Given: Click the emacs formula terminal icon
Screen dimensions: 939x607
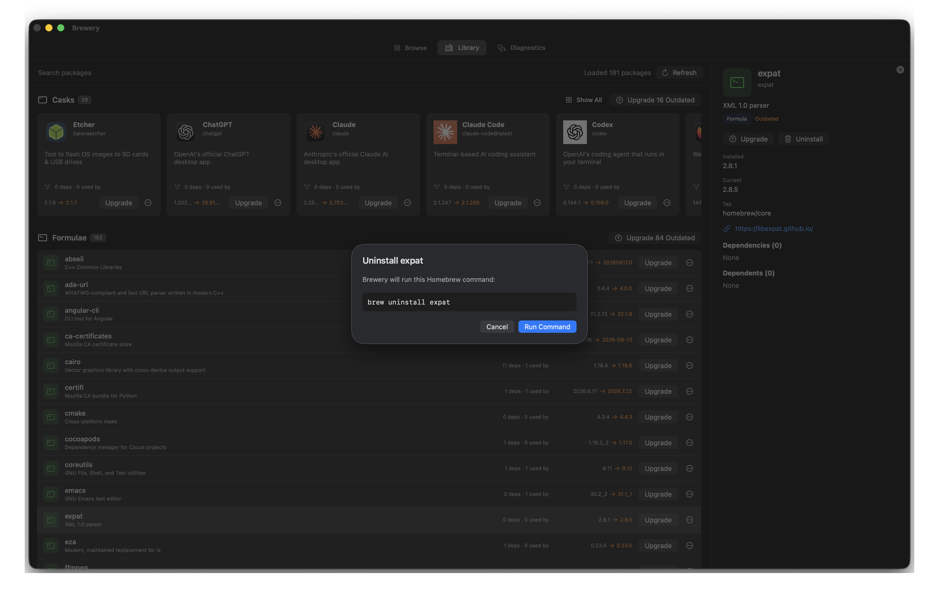Looking at the screenshot, I should coord(51,494).
